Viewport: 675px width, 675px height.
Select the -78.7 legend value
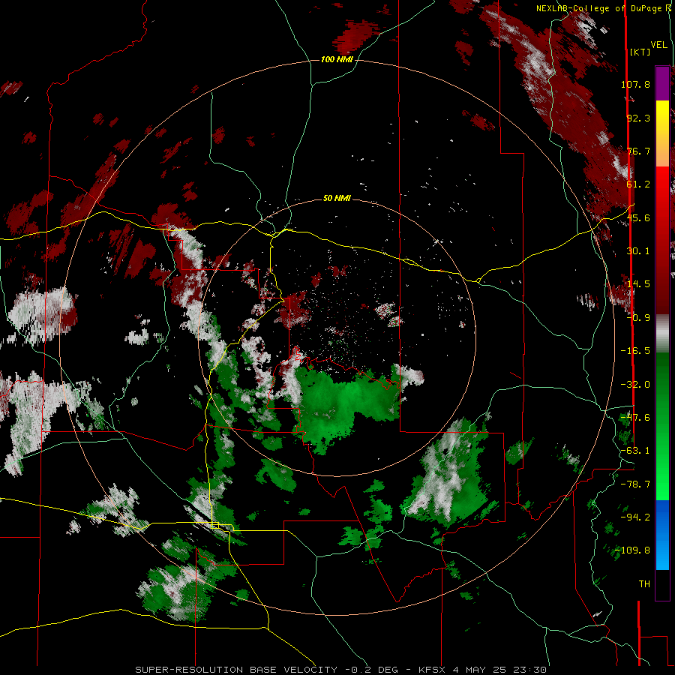635,484
